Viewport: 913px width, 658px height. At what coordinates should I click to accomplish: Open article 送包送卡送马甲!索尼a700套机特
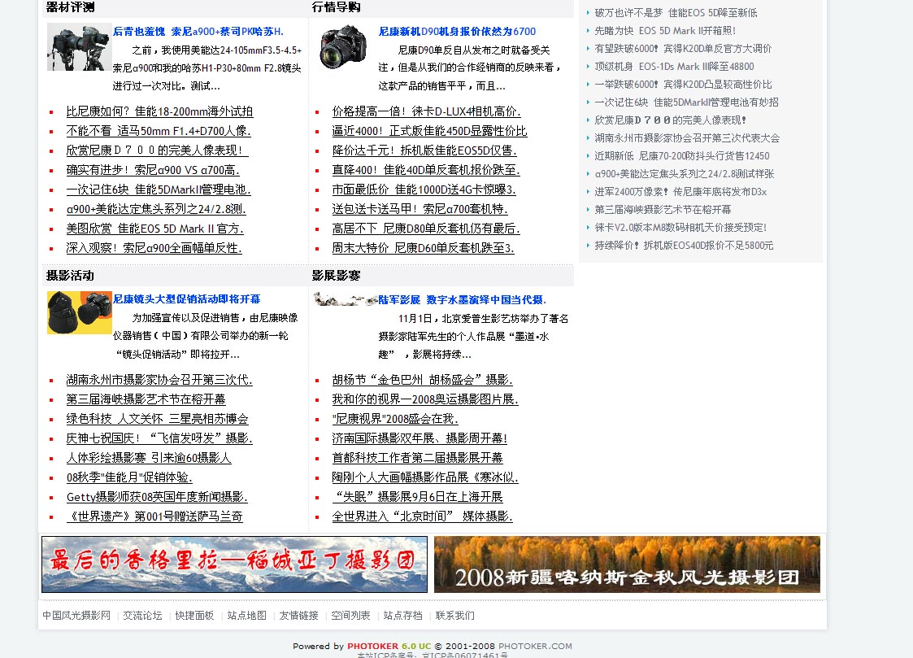click(x=420, y=209)
